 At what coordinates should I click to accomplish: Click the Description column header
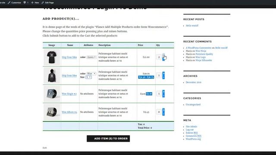coord(104,45)
